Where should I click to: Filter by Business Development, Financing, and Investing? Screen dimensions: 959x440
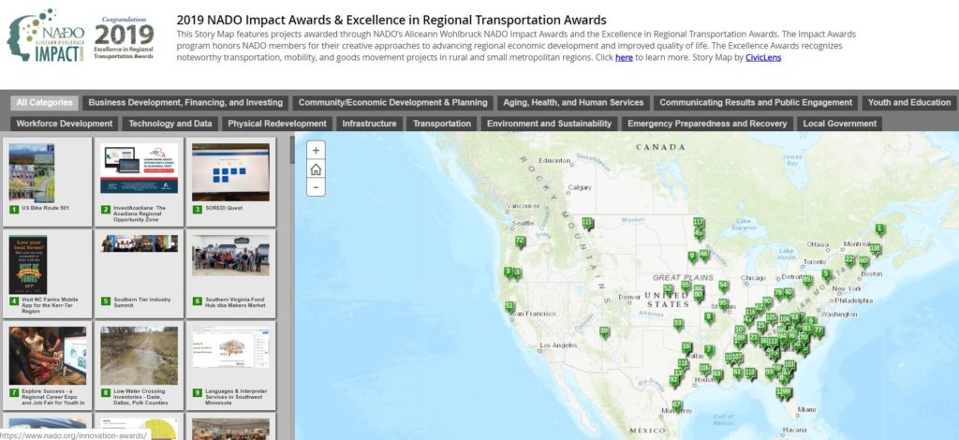(185, 103)
